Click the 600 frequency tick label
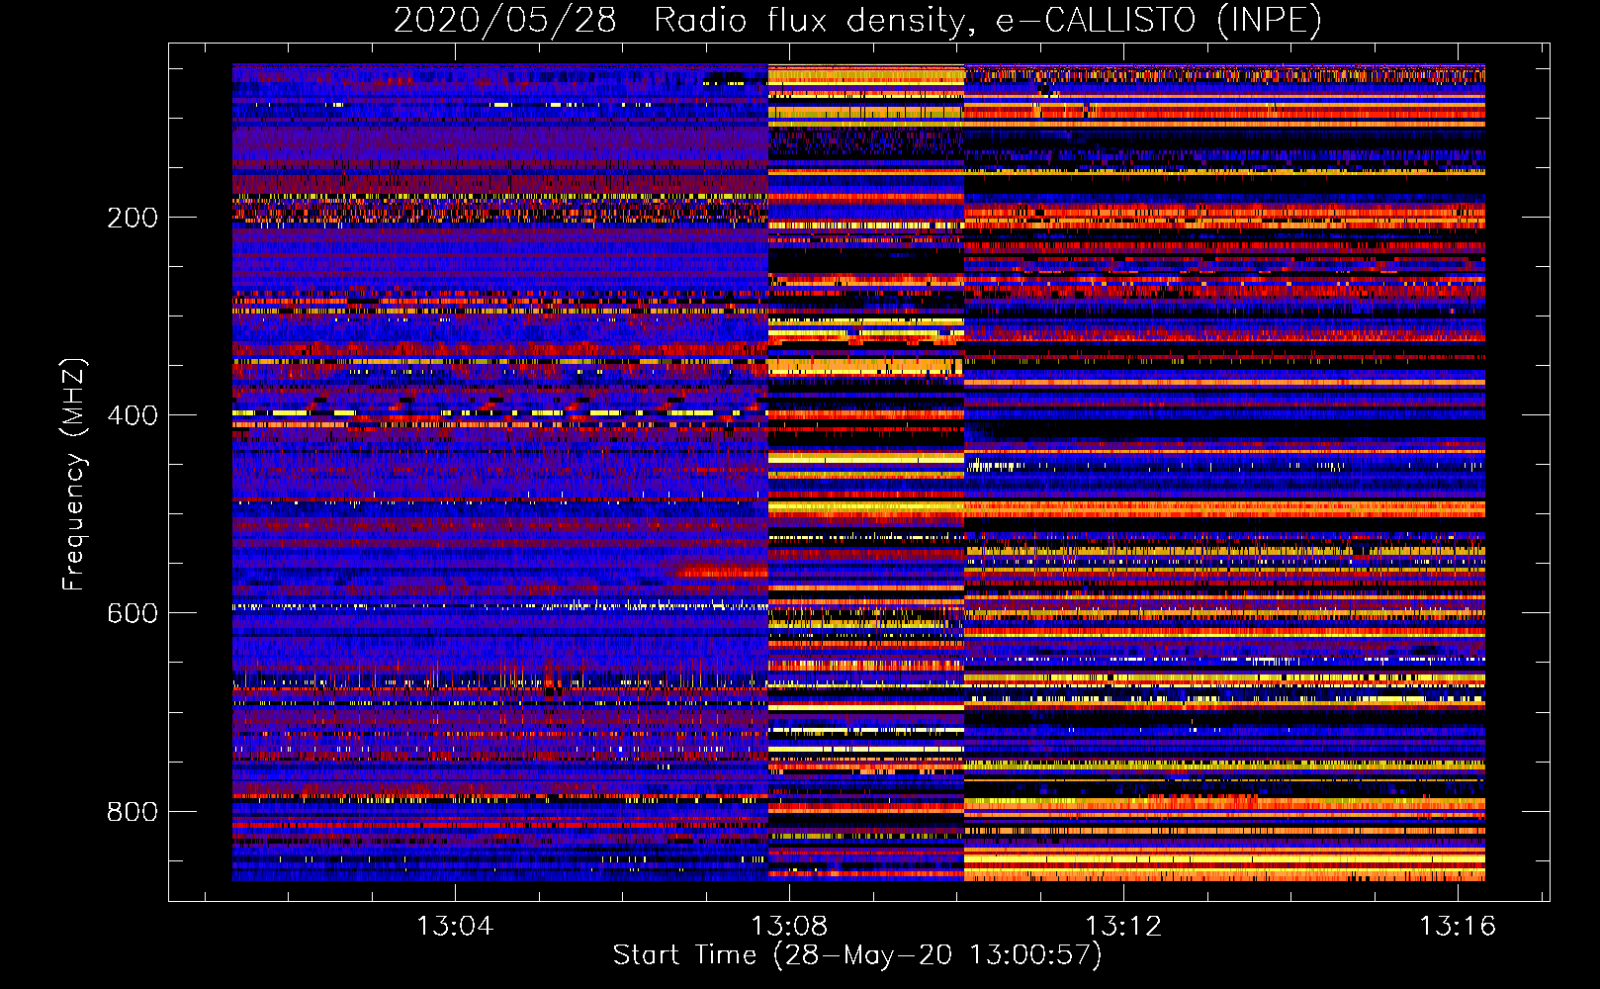Image resolution: width=1600 pixels, height=989 pixels. [x=133, y=613]
